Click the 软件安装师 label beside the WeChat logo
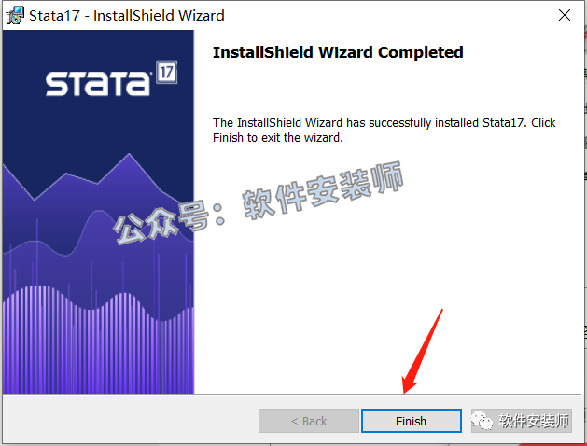 pyautogui.click(x=534, y=421)
